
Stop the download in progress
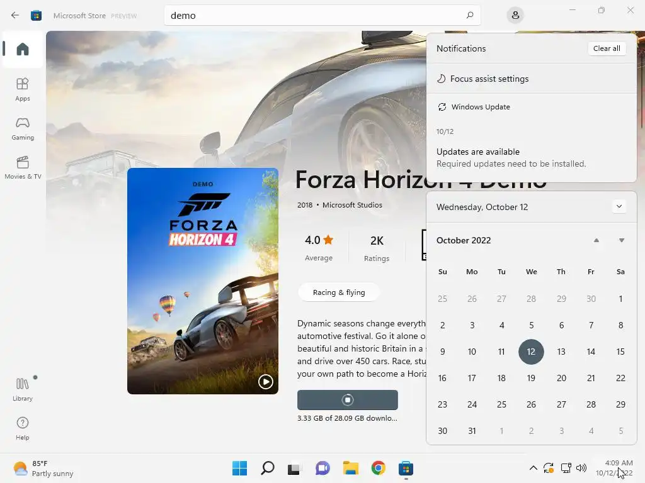click(x=348, y=399)
